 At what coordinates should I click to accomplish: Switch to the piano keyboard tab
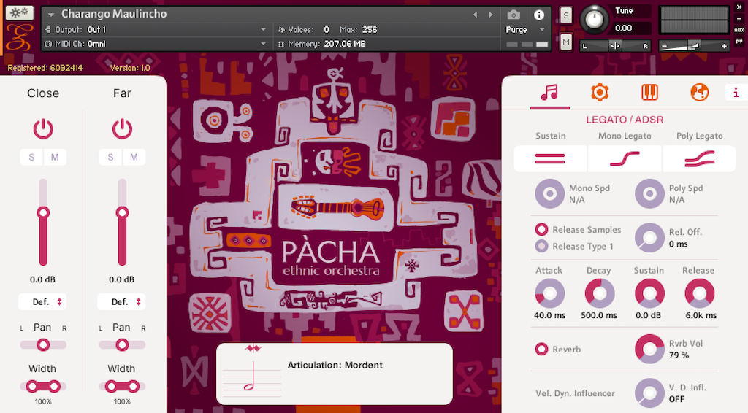tap(649, 93)
